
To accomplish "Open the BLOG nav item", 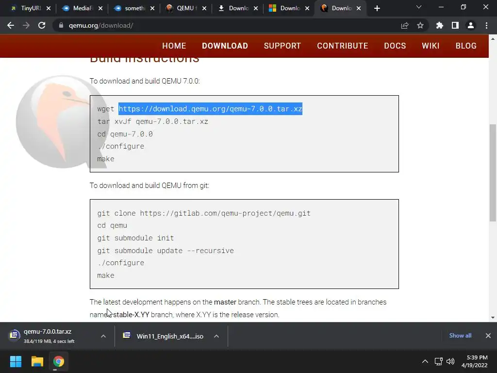I will tap(466, 46).
